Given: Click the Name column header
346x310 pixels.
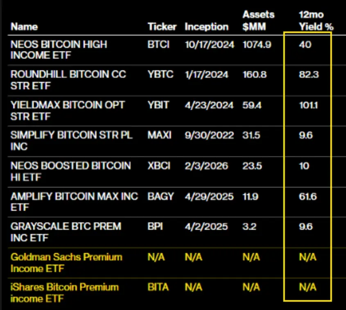Looking at the screenshot, I should click(x=24, y=27).
